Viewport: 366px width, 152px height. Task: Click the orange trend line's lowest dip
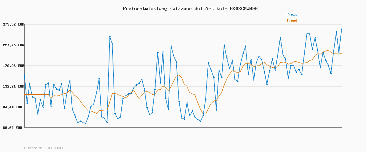204,114
